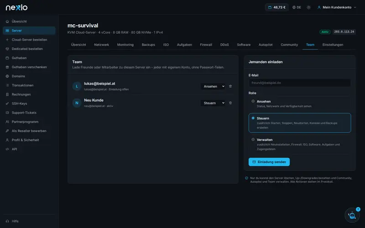Open role dropdown for lukas@beispiel.at
Screen dimensions: 365x228
[x=213, y=86]
